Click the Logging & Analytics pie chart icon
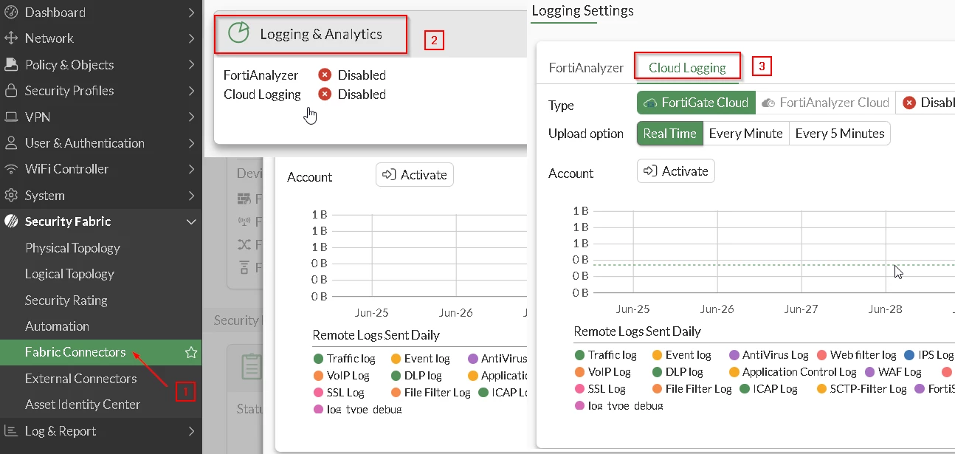The width and height of the screenshot is (955, 454). [x=238, y=33]
